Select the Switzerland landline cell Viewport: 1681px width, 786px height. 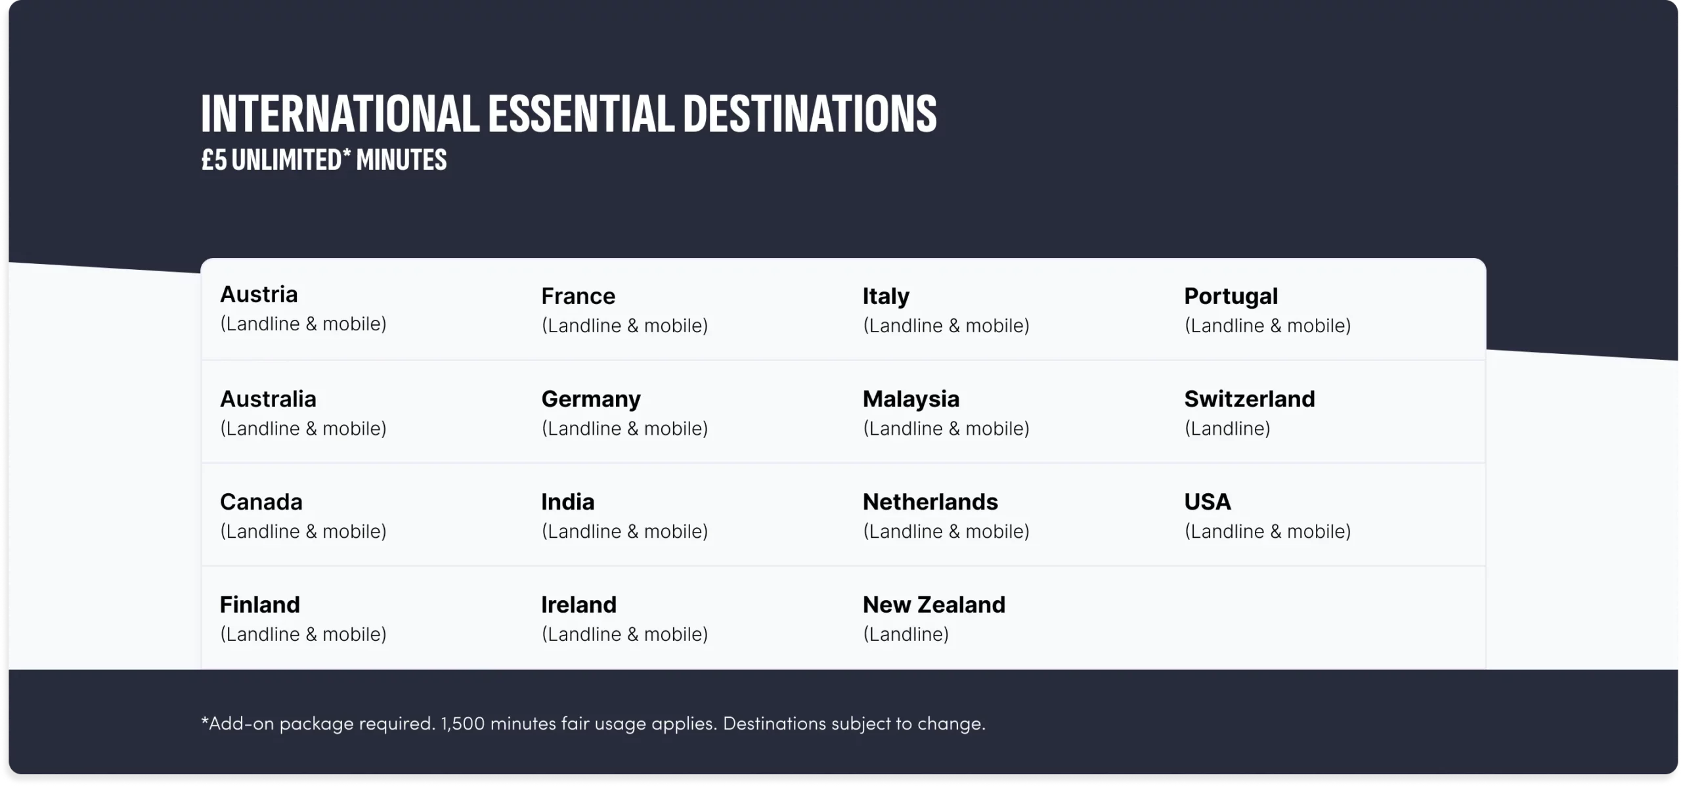[x=1250, y=399]
